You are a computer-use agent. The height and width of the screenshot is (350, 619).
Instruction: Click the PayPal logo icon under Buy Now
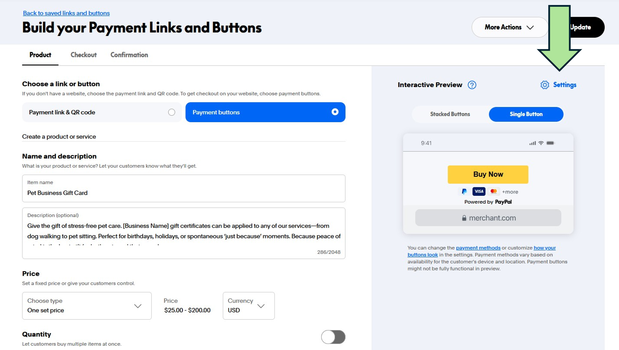tap(464, 192)
